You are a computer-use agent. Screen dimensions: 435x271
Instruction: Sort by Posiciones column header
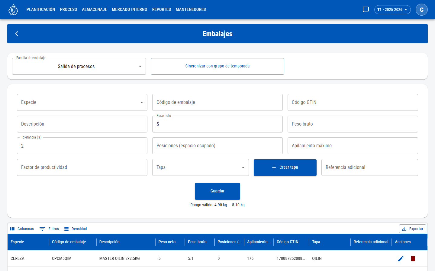229,242
